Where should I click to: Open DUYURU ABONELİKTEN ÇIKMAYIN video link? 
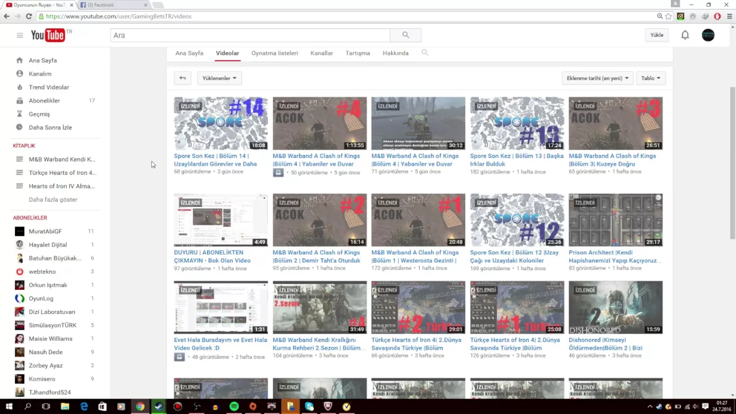(x=212, y=256)
